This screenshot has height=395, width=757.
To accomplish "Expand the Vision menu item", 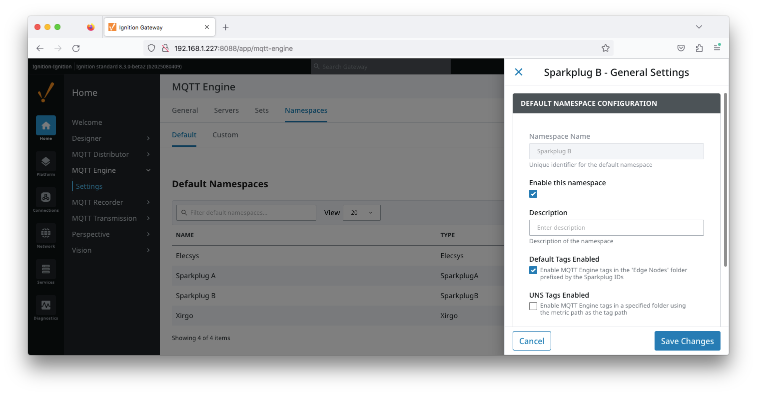I will coord(111,250).
